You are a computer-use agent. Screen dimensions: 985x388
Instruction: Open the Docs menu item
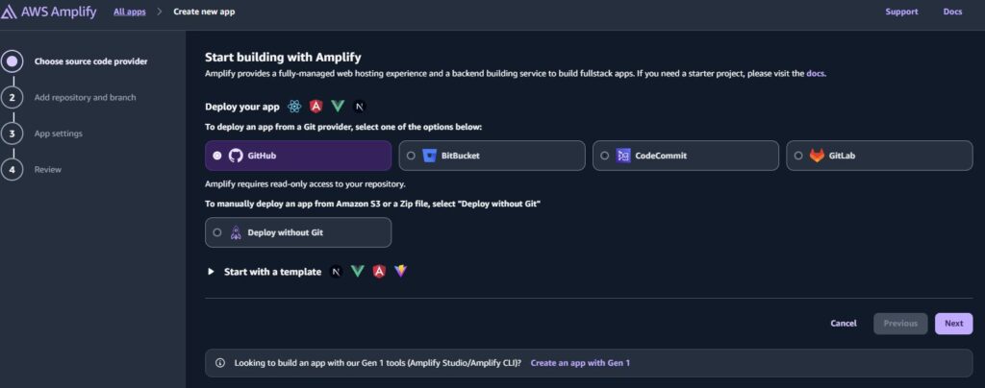tap(952, 12)
